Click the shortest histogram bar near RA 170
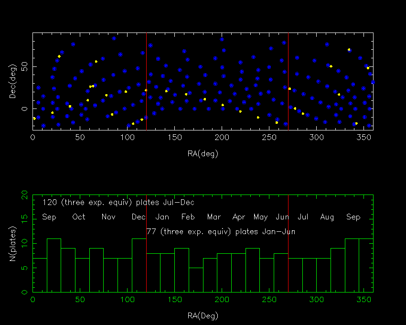The width and height of the screenshot is (406, 325). pos(196,280)
